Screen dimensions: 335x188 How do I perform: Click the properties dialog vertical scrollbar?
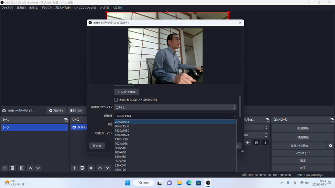point(240,106)
